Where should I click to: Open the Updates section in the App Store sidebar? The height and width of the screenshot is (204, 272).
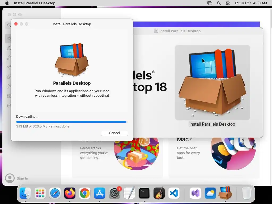pyautogui.click(x=9, y=105)
